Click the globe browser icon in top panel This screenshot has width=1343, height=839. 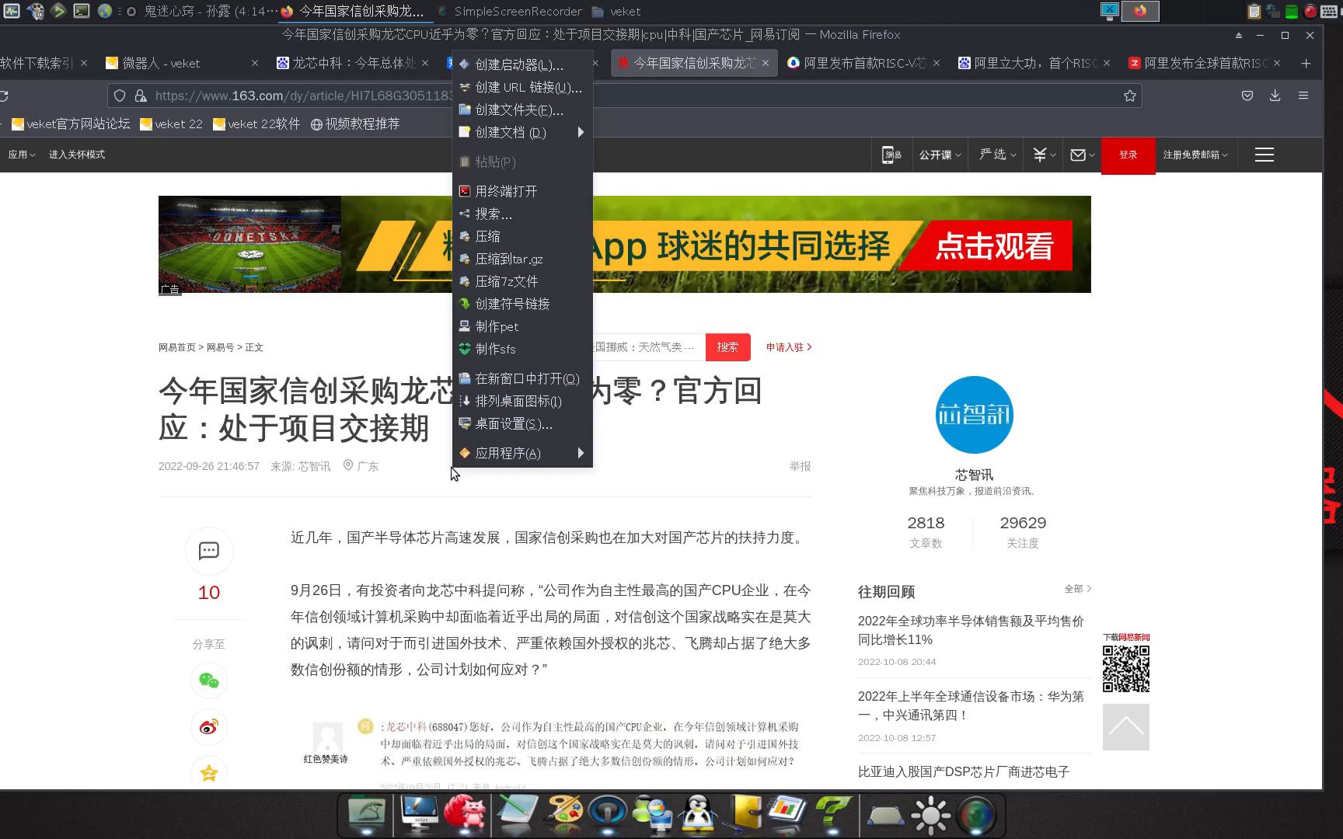tap(104, 11)
